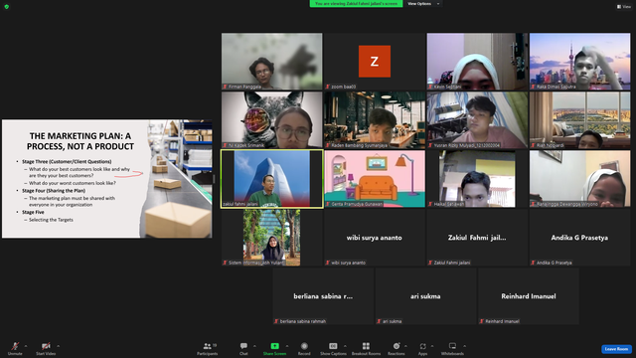The height and width of the screenshot is (358, 636).
Task: Click the green screen-viewing notification banner
Action: pyautogui.click(x=356, y=4)
